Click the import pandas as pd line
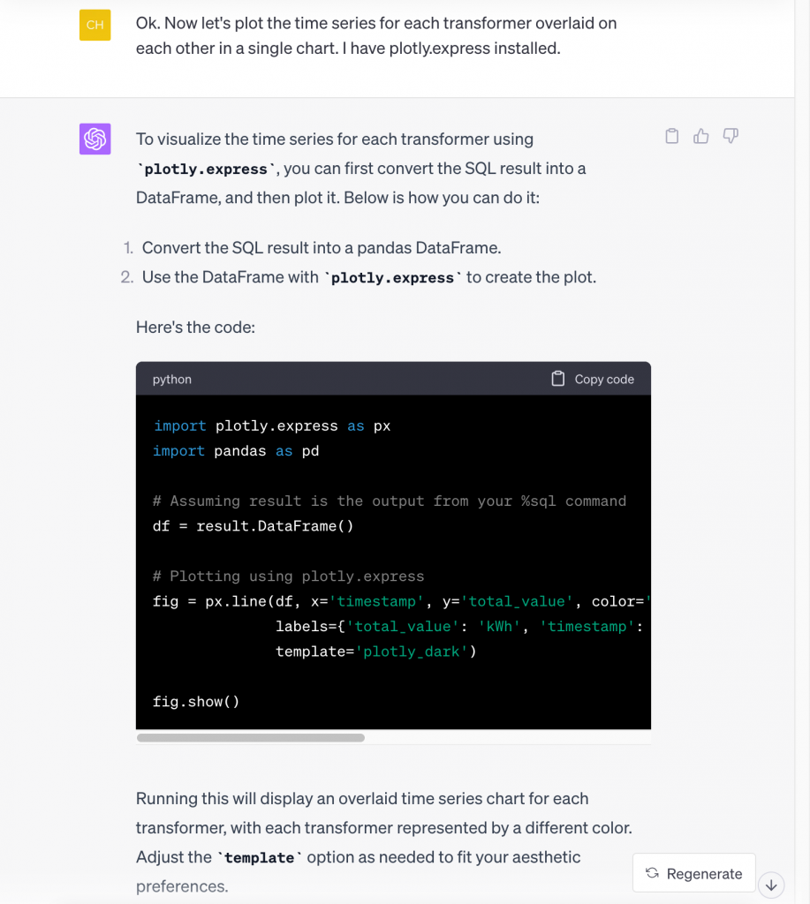The height and width of the screenshot is (904, 810). click(236, 451)
